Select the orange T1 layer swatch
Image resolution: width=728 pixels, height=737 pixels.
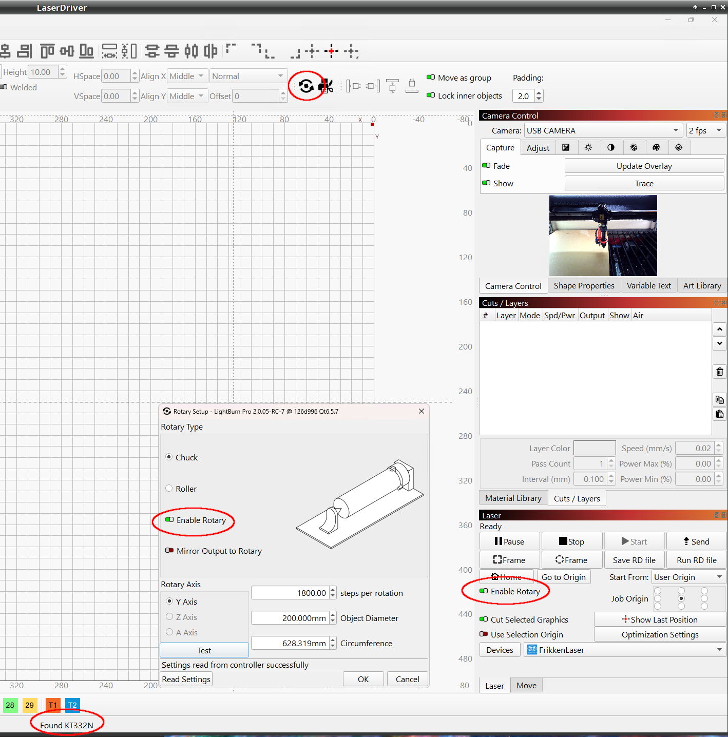(53, 705)
